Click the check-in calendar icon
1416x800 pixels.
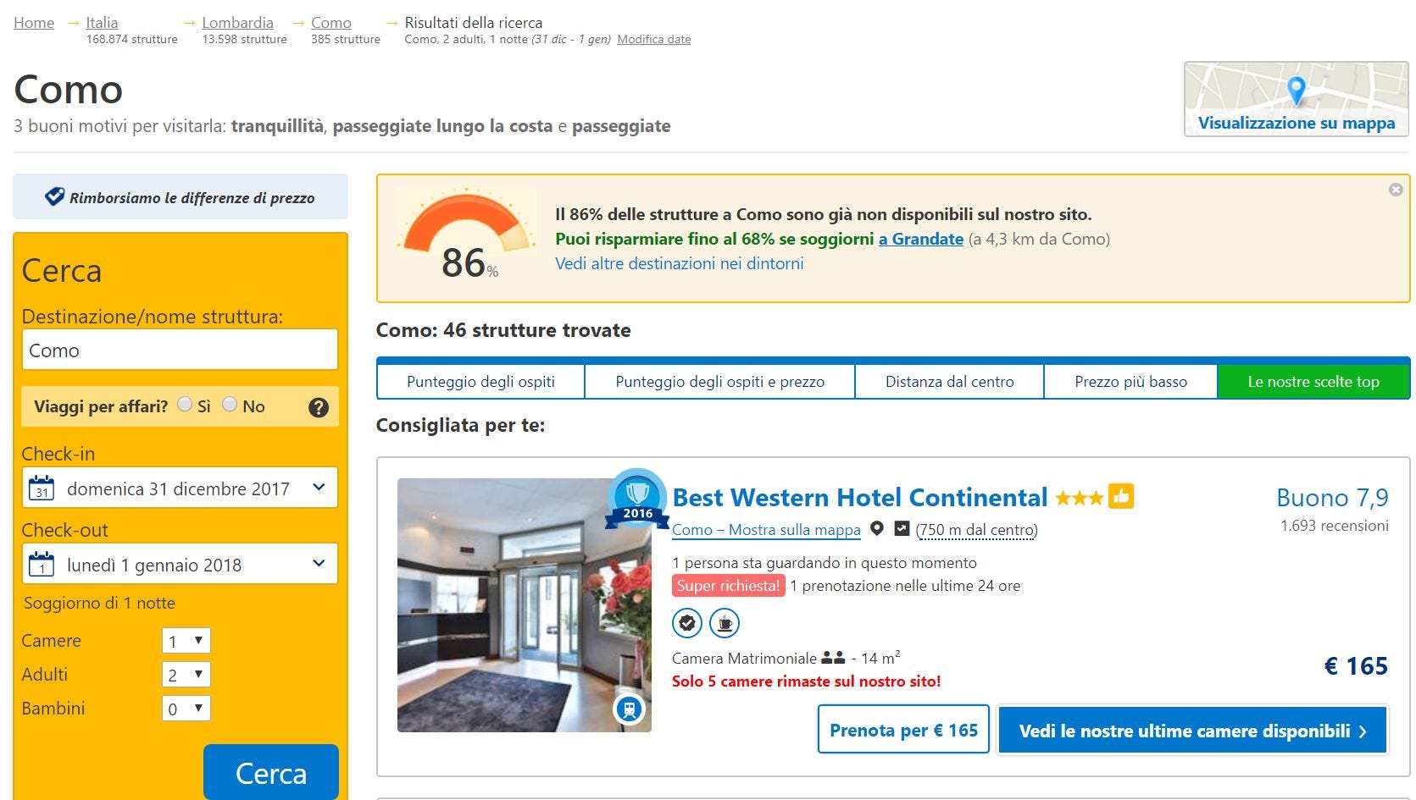coord(42,488)
